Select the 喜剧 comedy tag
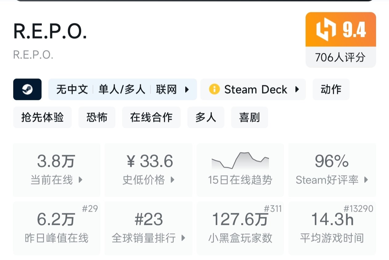The height and width of the screenshot is (260, 389). (249, 117)
